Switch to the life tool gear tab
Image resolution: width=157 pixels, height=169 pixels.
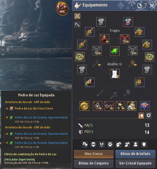point(77,25)
